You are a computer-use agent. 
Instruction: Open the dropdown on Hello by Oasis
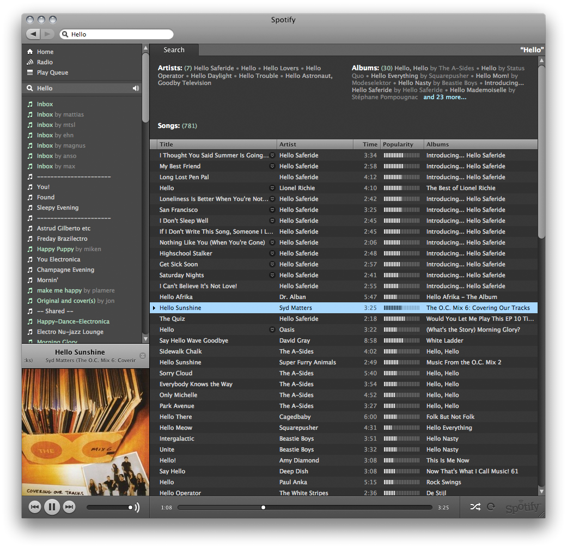271,330
